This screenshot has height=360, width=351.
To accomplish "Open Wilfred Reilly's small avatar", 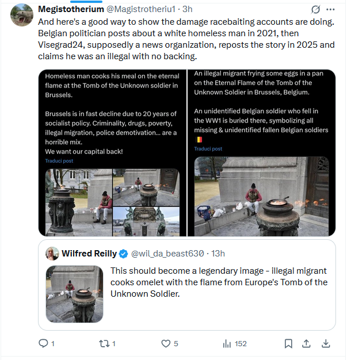I will [x=52, y=253].
